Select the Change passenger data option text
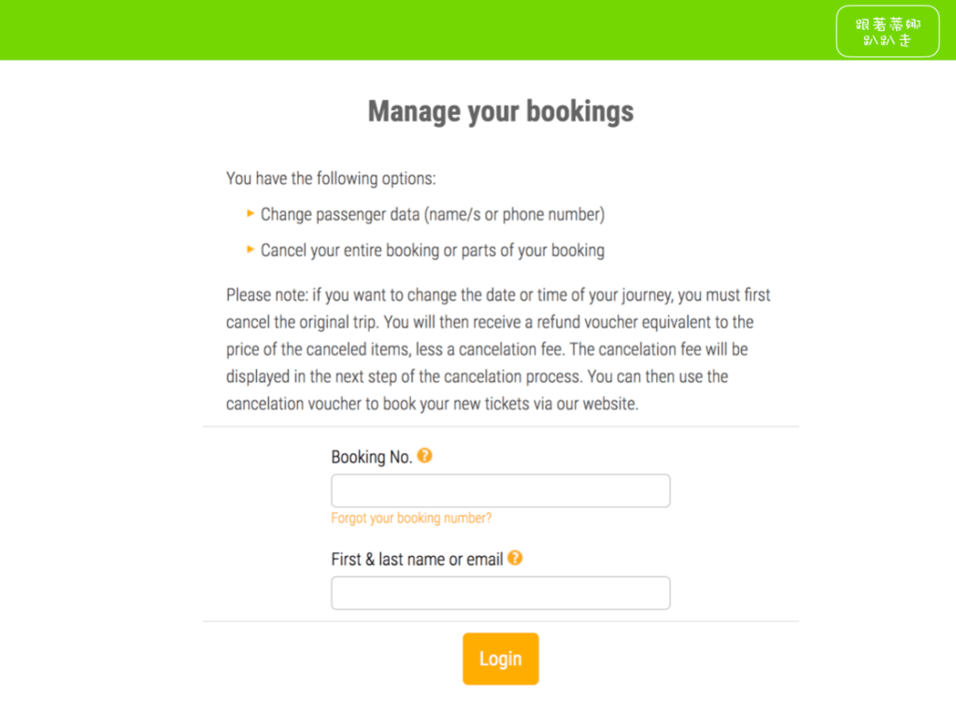The width and height of the screenshot is (956, 711). click(x=432, y=215)
